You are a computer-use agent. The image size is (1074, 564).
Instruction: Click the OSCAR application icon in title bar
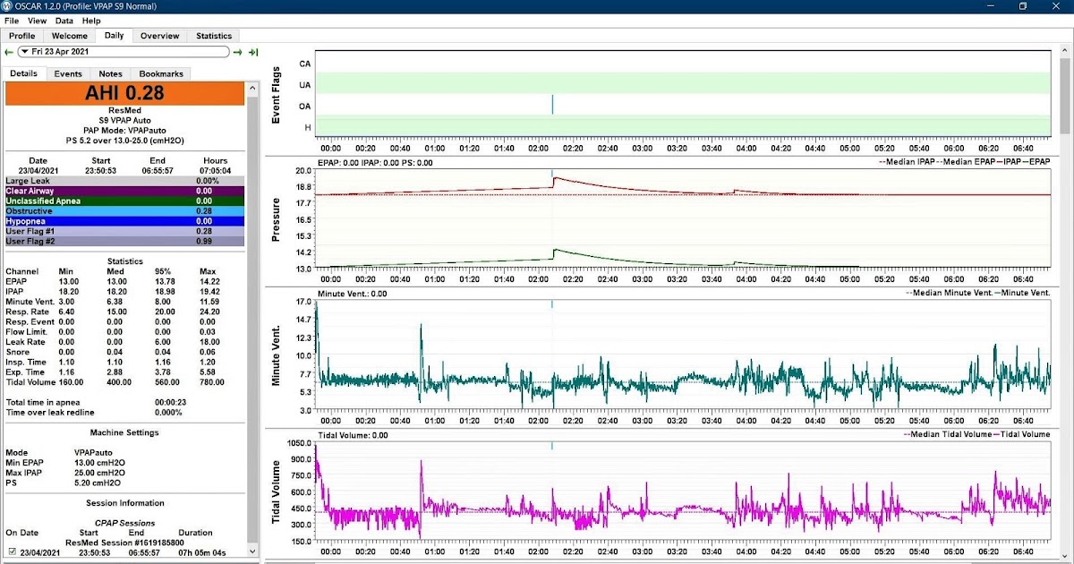[x=7, y=5]
